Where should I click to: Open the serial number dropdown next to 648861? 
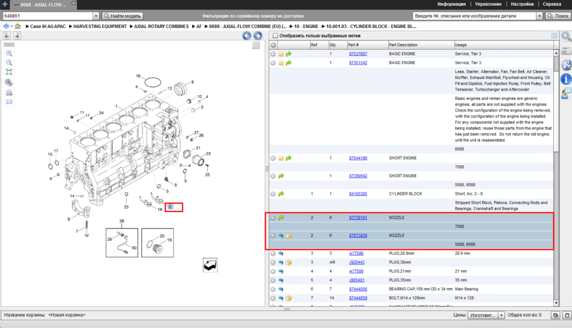pyautogui.click(x=96, y=16)
